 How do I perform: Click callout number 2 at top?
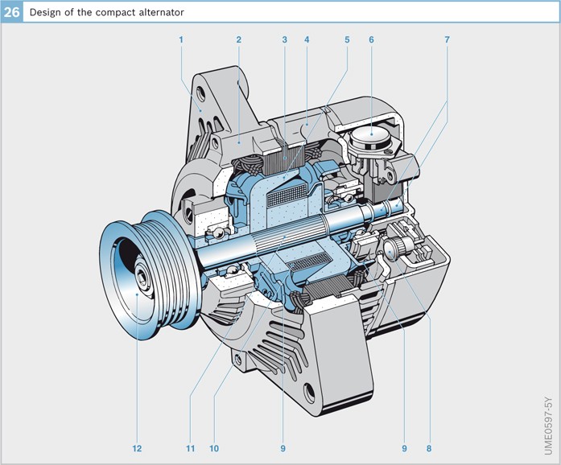click(x=238, y=39)
